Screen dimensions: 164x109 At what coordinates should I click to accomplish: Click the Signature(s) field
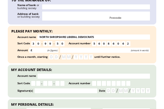[x=66, y=91]
